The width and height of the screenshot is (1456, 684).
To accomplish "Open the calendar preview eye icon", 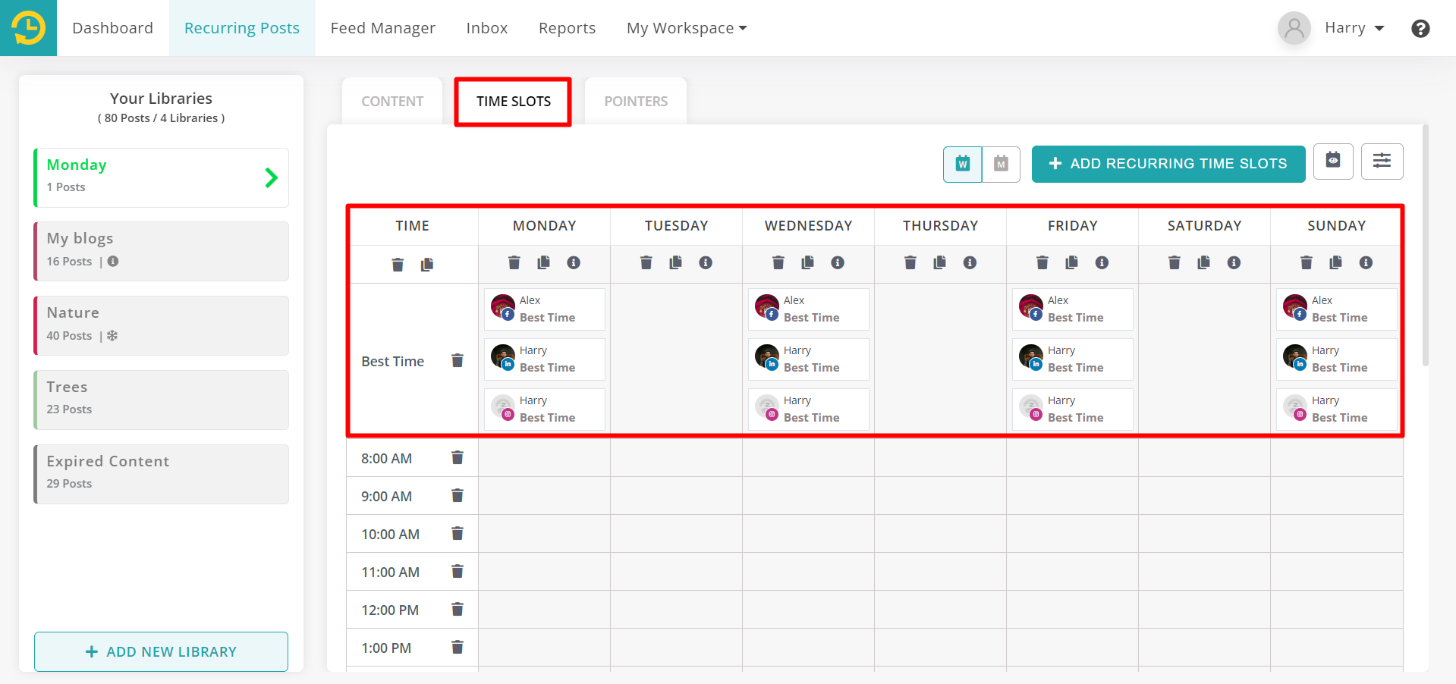I will [1332, 161].
